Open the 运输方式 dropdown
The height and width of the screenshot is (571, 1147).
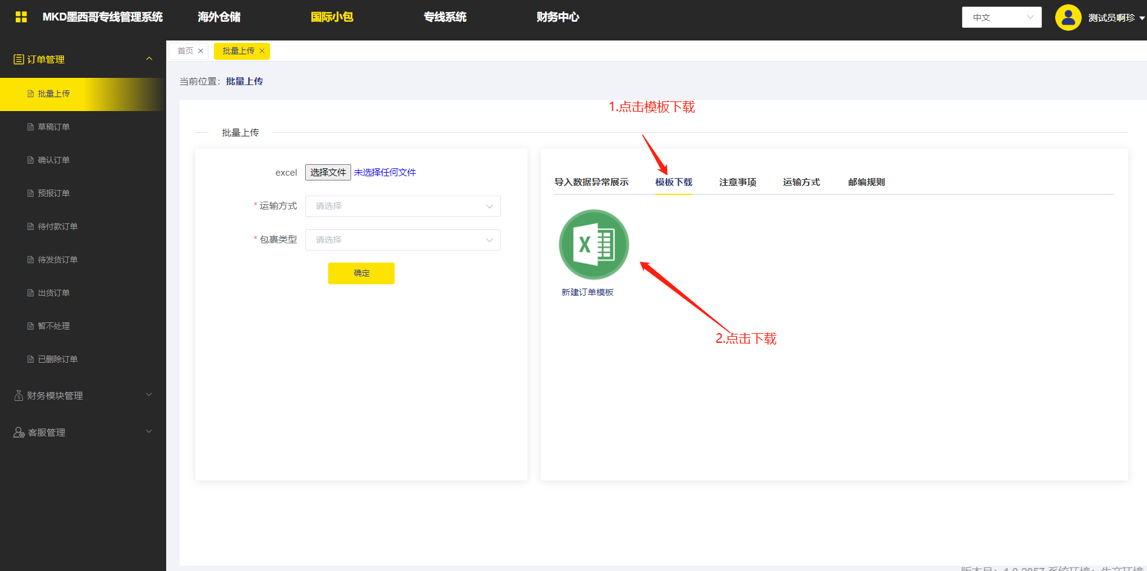[x=402, y=206]
